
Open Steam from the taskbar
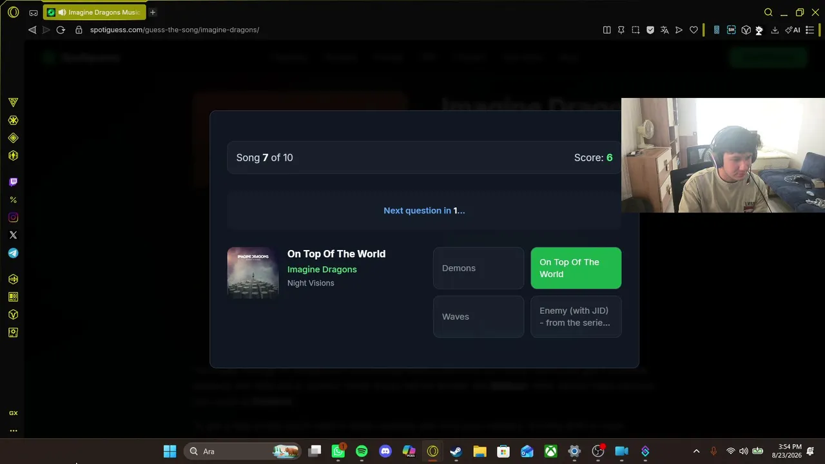(x=456, y=451)
